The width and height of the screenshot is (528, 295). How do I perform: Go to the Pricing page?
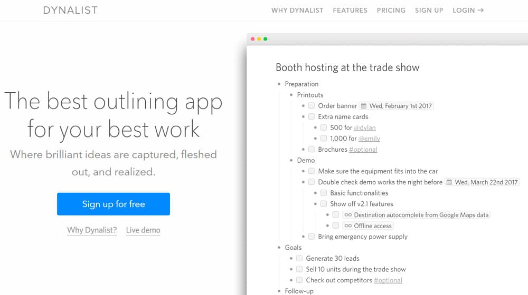click(x=391, y=10)
